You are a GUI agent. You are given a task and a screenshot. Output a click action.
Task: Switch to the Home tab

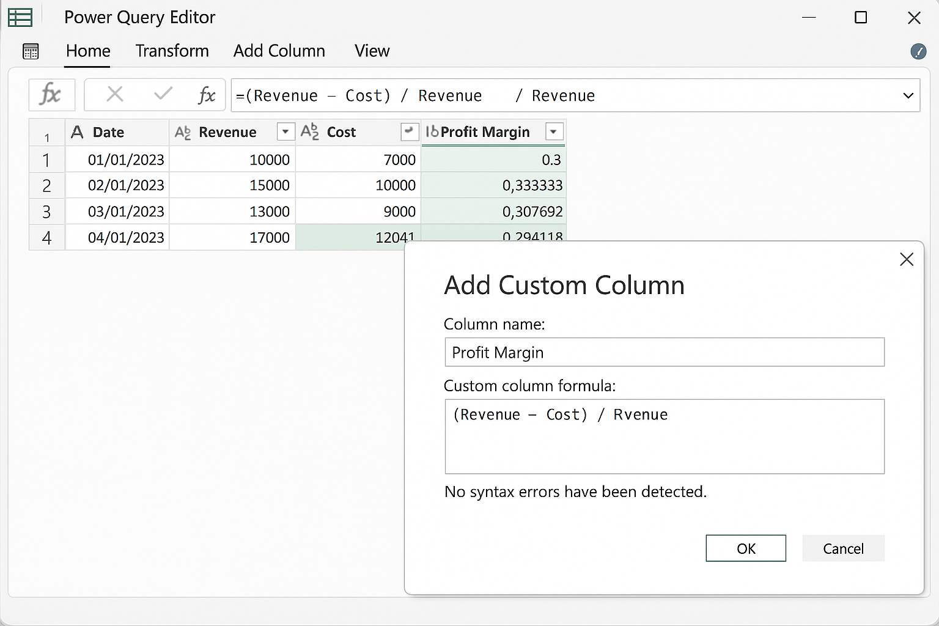(88, 51)
